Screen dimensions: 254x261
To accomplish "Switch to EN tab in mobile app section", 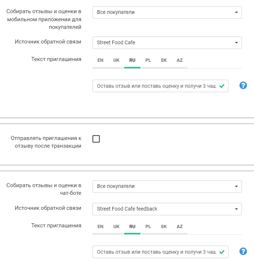I will pos(101,60).
